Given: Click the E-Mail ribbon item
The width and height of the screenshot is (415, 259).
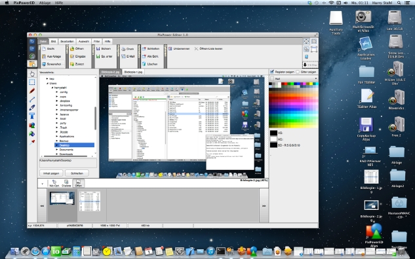Looking at the screenshot, I should [128, 56].
